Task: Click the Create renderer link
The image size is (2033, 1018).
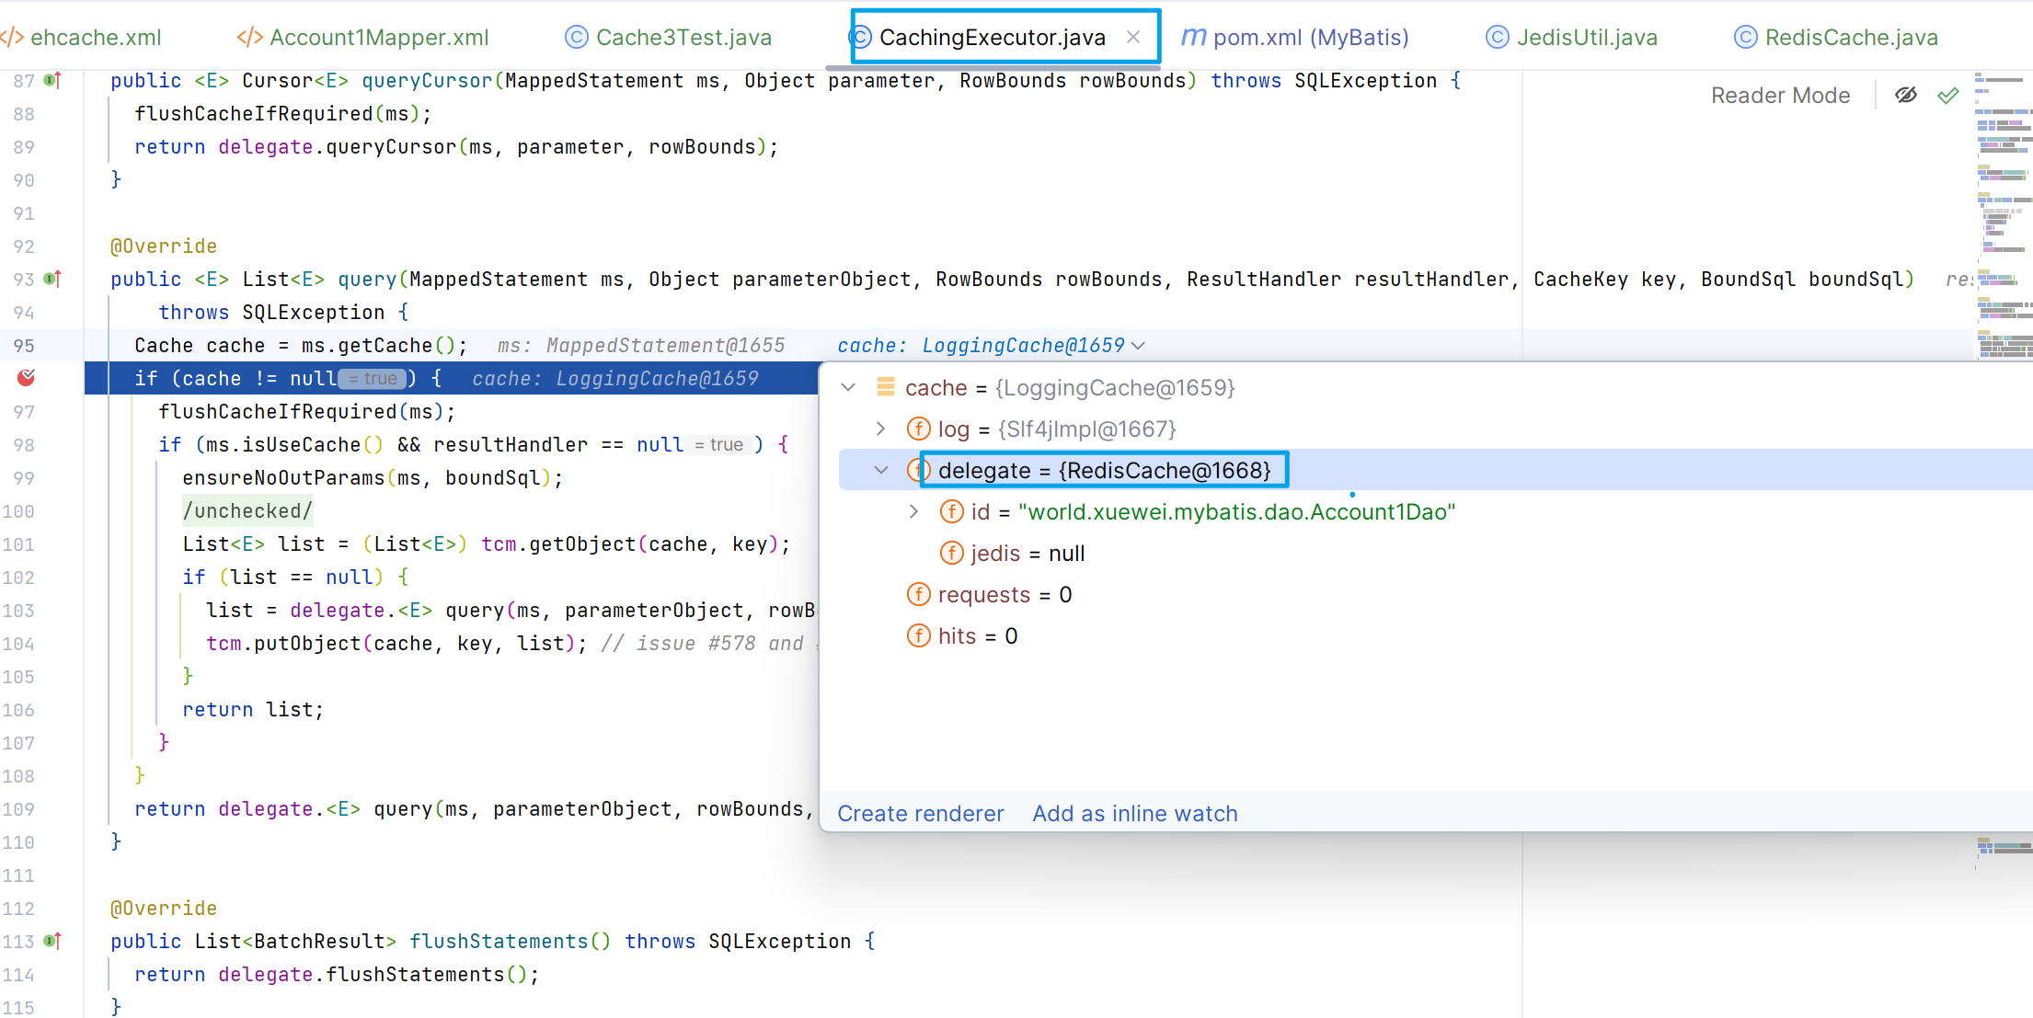Action: [920, 813]
